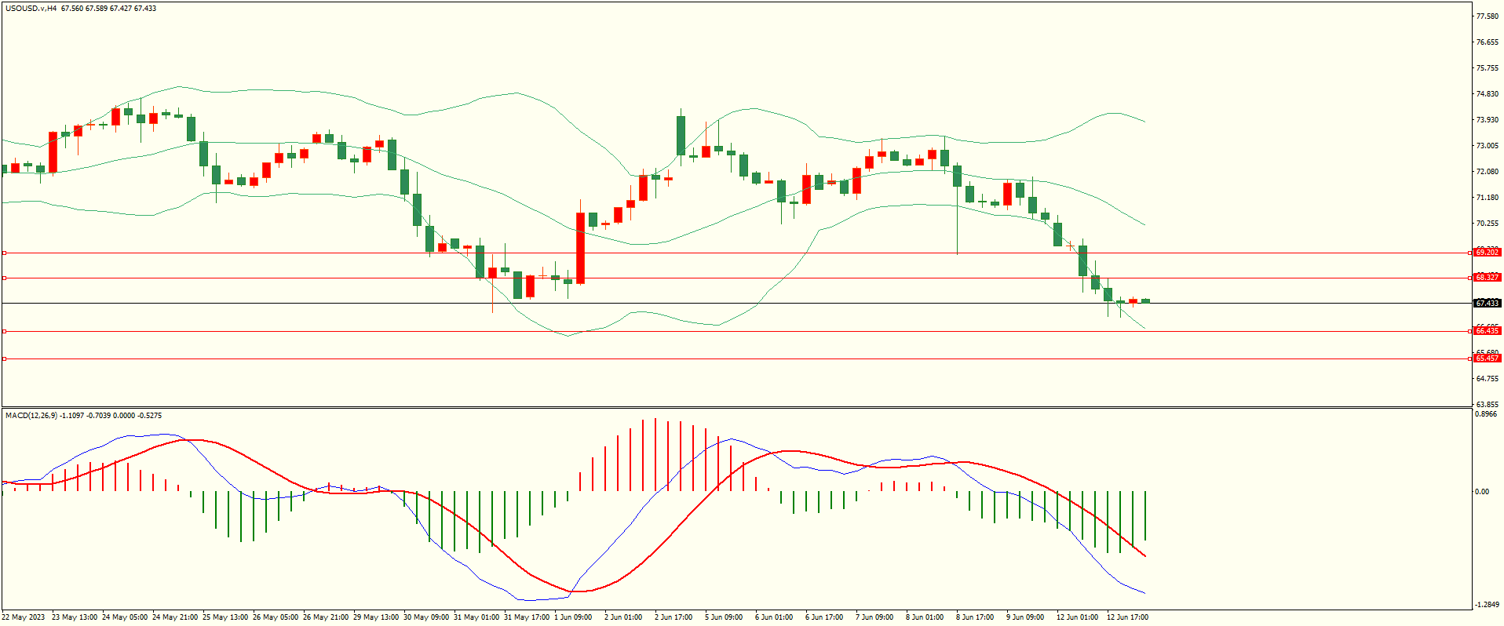Click left anchor square of 65.457 line
Screen dimensions: 1504x626
4,358
